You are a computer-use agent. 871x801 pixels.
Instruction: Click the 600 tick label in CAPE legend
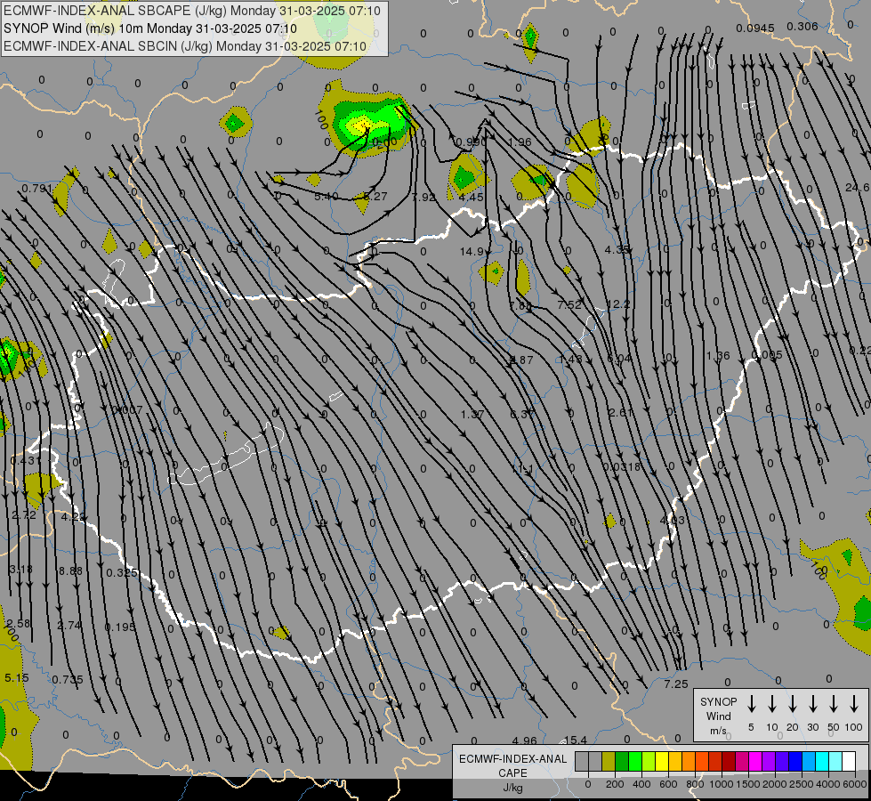[x=668, y=784]
